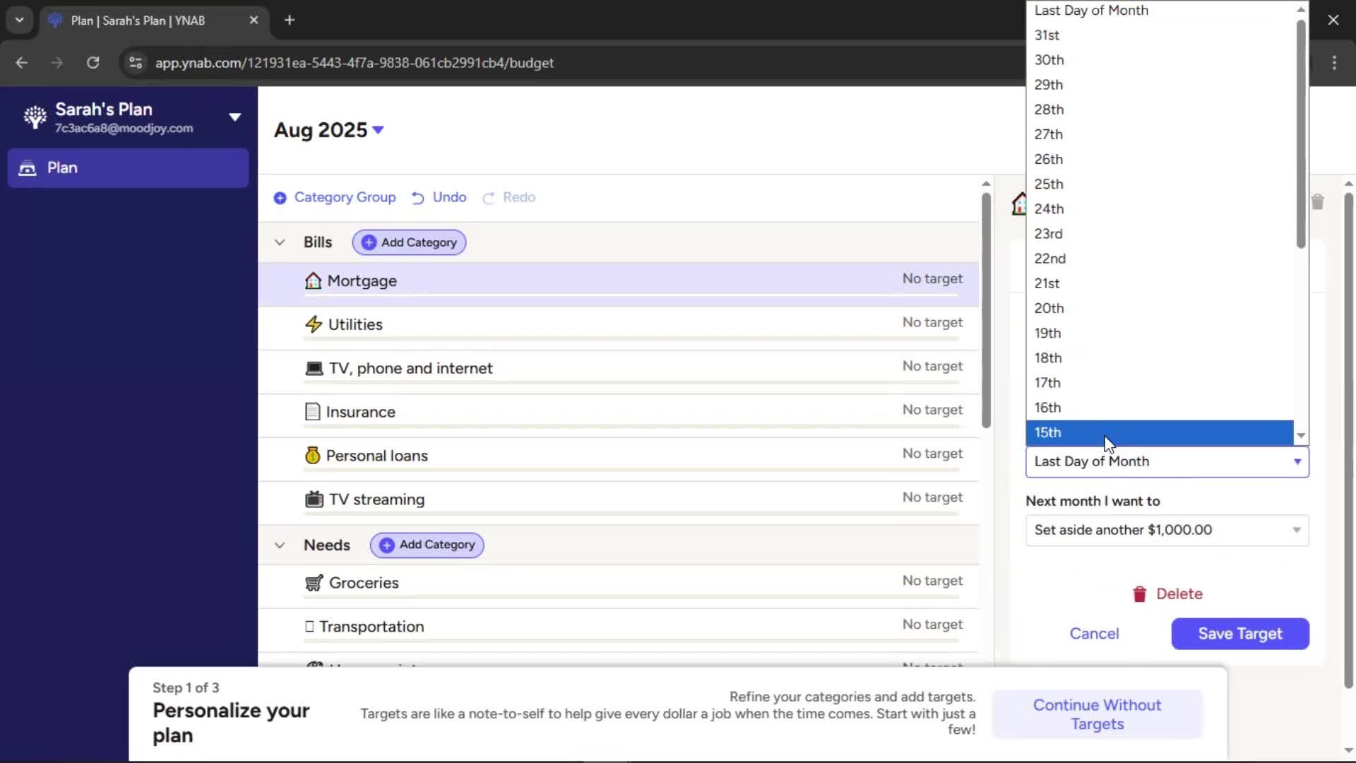Click the Groceries shopping cart icon
Image resolution: width=1356 pixels, height=763 pixels.
coord(314,583)
